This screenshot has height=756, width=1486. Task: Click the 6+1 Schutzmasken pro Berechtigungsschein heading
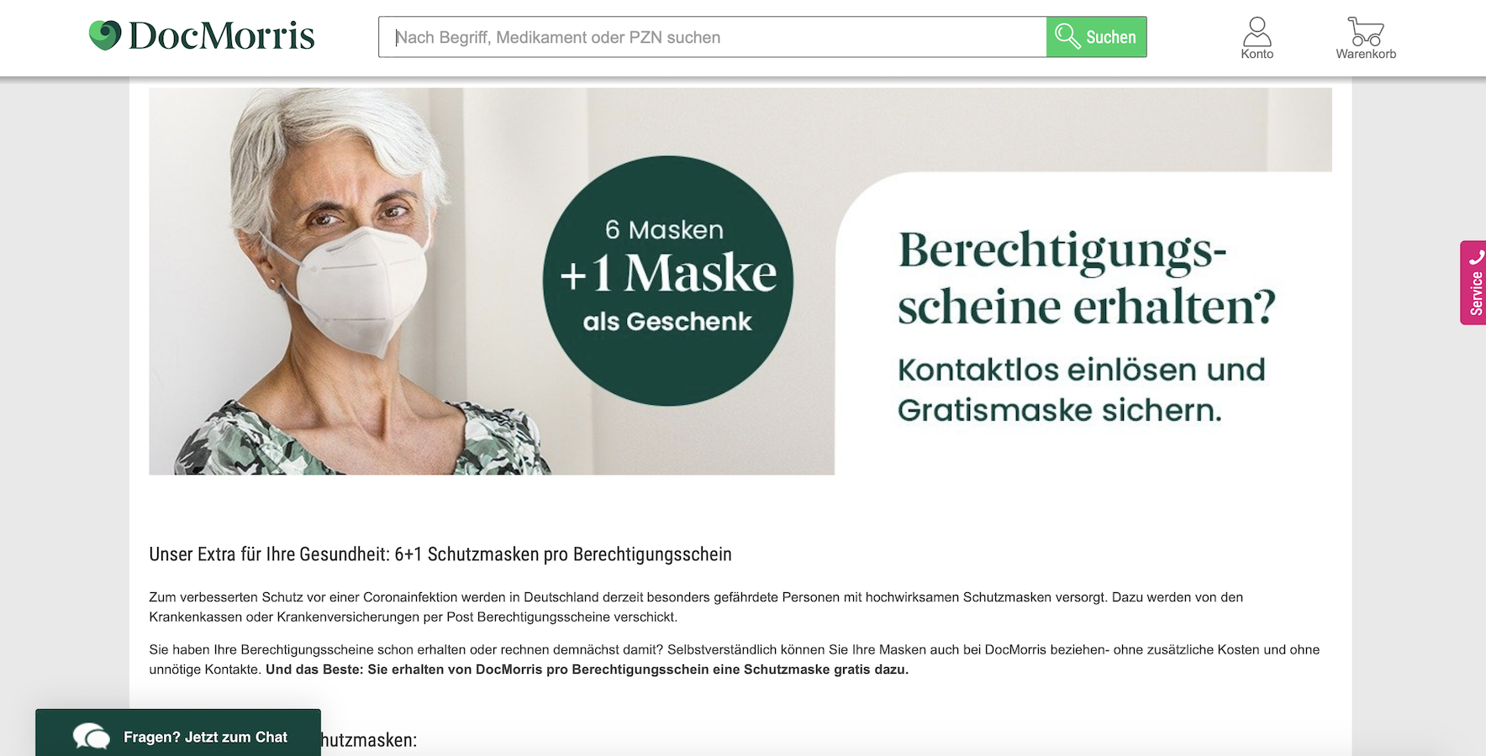tap(440, 554)
